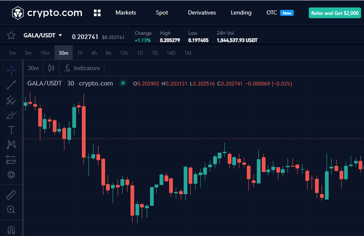Switch to the 1h timeframe tab
Viewport: 364px width, 236px height.
click(80, 53)
